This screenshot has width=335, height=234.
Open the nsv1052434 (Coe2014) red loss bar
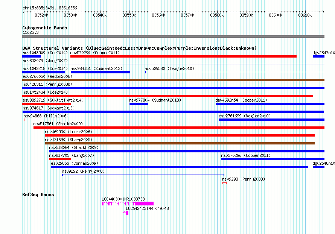click(168, 96)
